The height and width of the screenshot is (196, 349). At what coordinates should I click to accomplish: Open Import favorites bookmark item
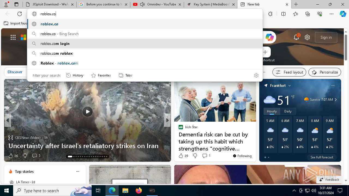click(15, 23)
